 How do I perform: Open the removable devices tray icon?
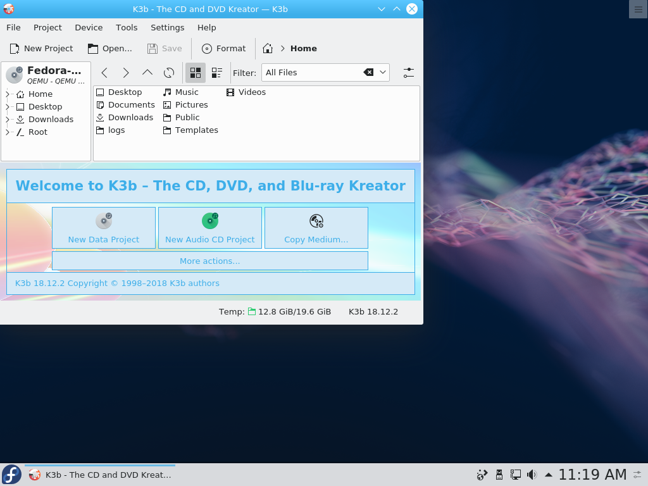pyautogui.click(x=499, y=475)
